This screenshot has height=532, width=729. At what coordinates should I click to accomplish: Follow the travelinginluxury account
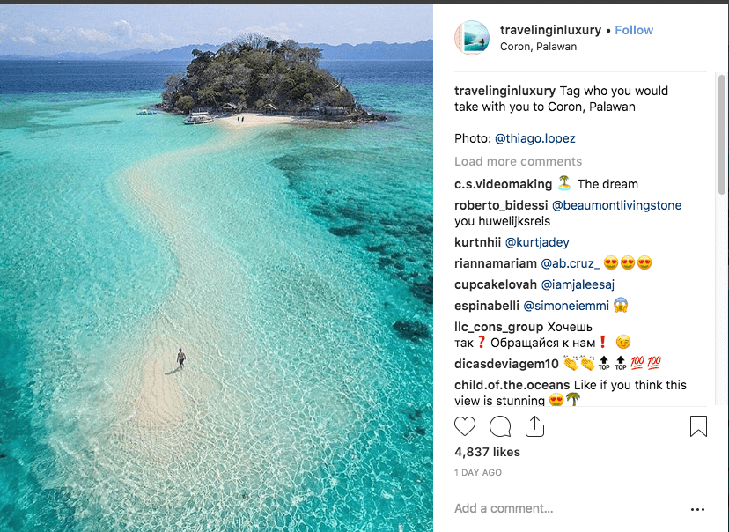[634, 30]
